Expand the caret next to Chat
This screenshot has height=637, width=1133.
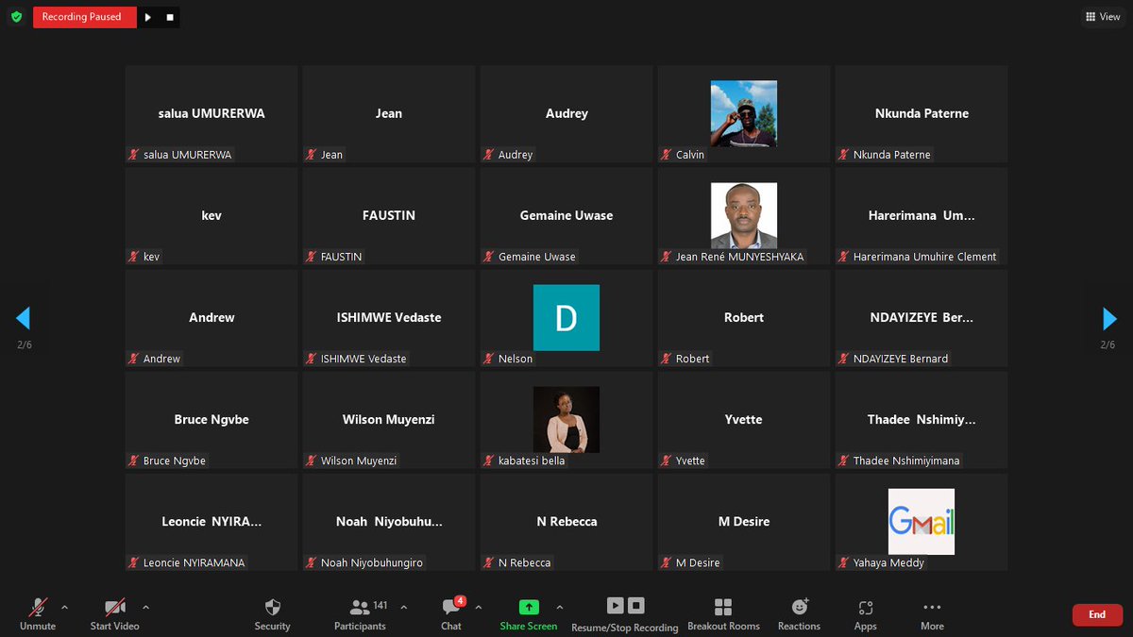coord(479,607)
